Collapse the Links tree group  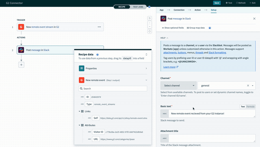[x=80, y=111]
